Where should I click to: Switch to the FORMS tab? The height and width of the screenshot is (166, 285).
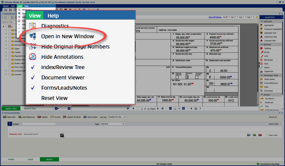pyautogui.click(x=11, y=160)
